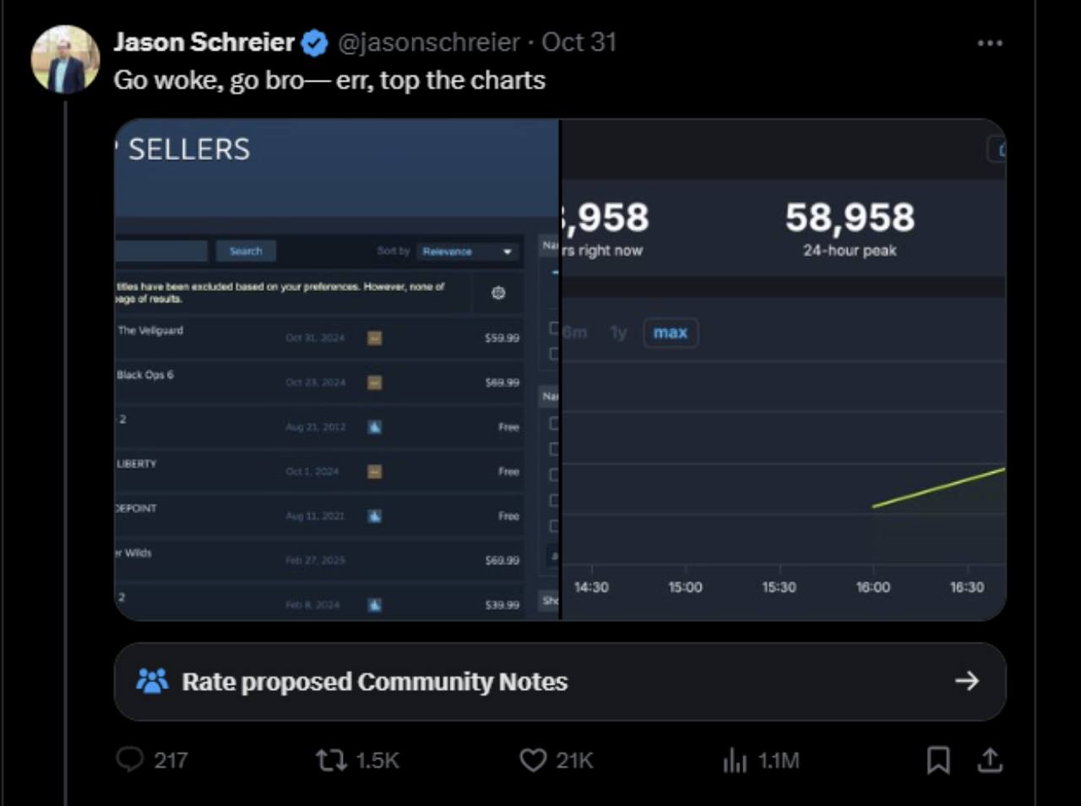1081x806 pixels.
Task: Like the tweet with heart icon
Action: 533,760
